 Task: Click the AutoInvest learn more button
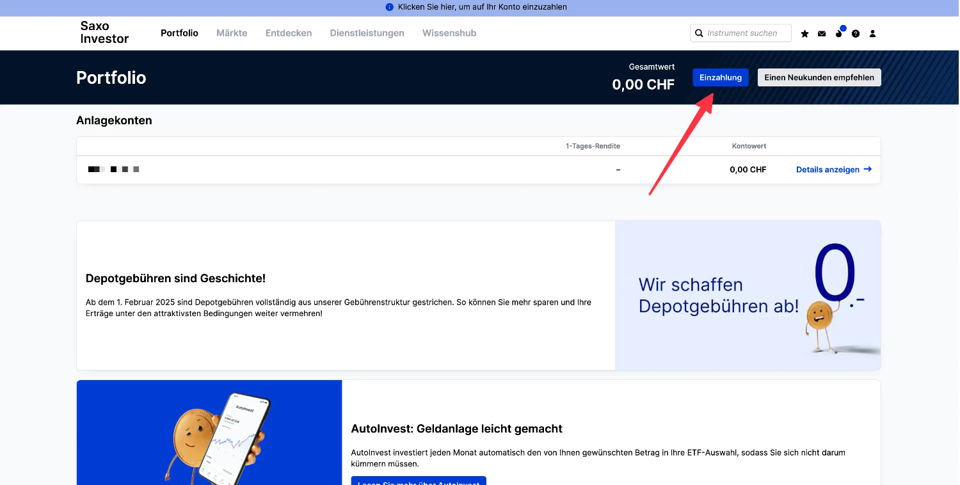click(x=419, y=481)
